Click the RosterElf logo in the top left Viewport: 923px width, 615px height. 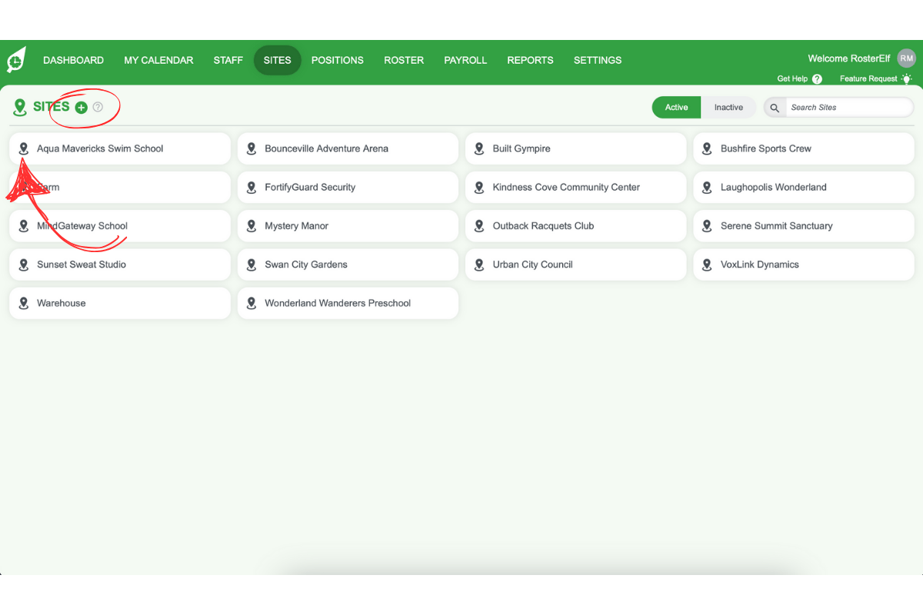tap(16, 59)
